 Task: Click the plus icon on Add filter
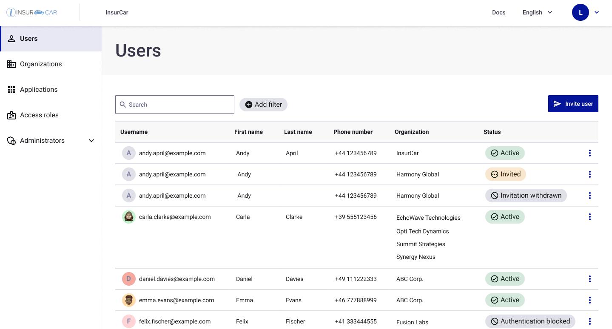(249, 104)
